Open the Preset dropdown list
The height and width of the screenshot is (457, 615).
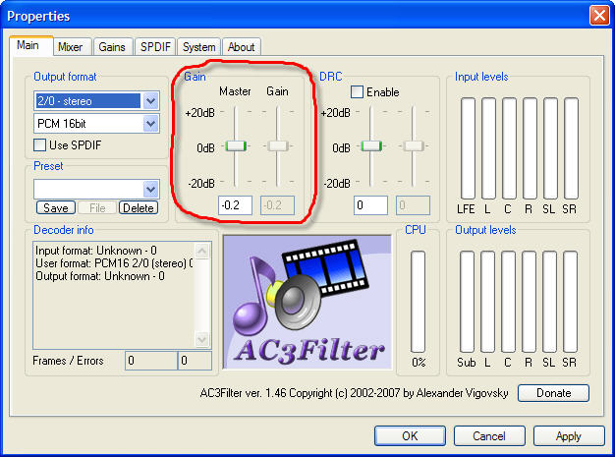click(x=151, y=190)
